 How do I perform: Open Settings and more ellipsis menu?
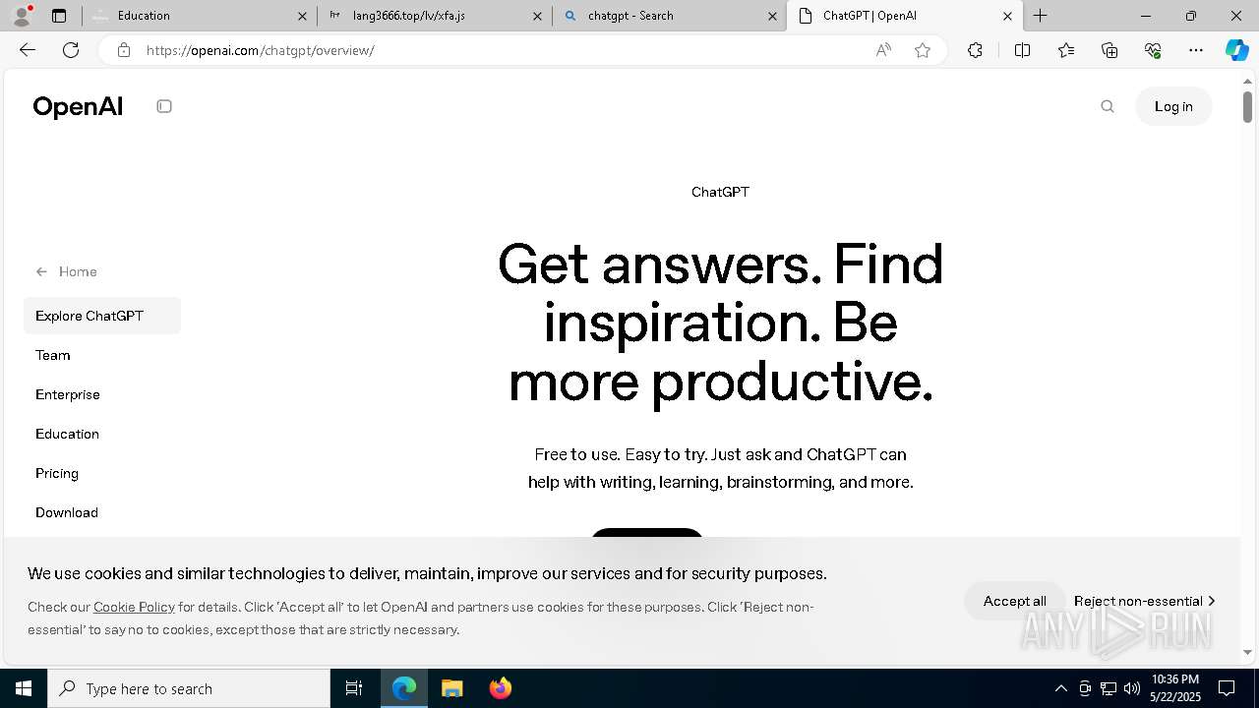point(1196,50)
